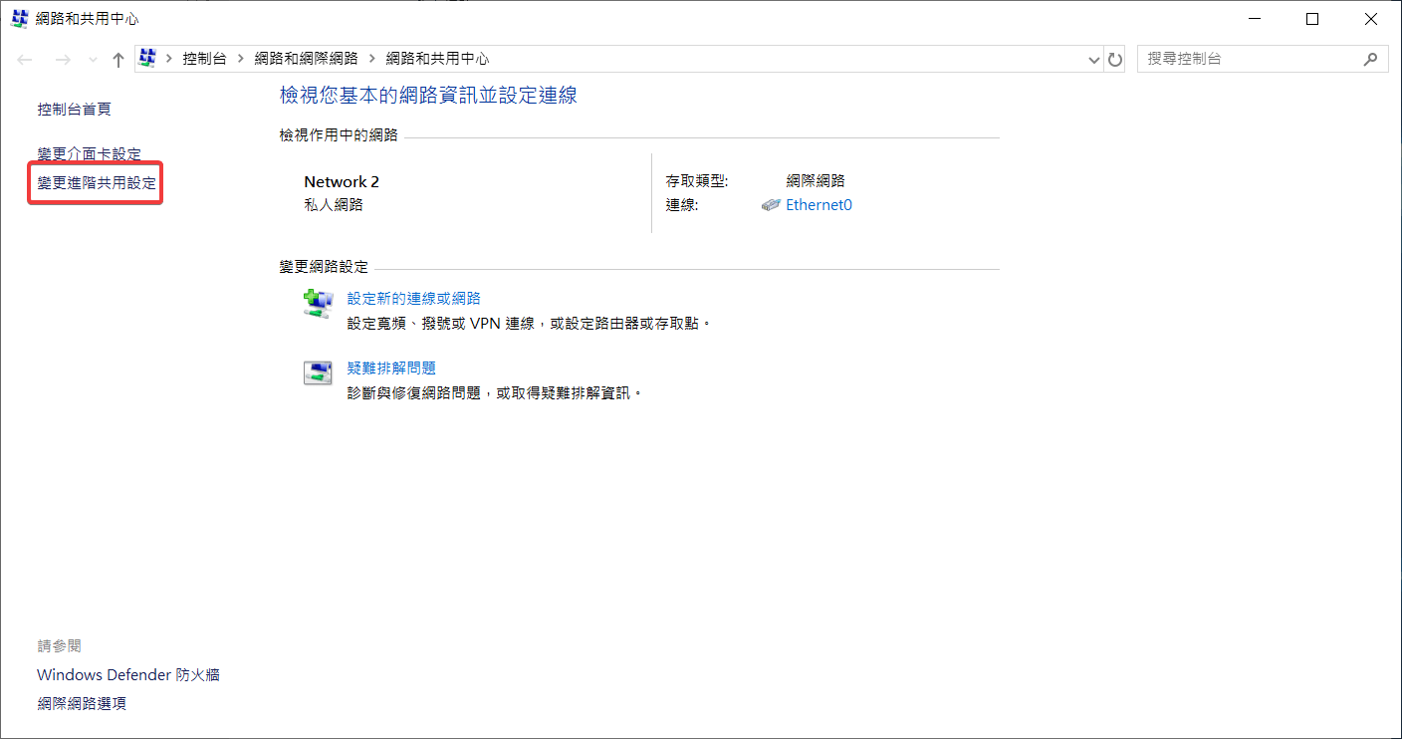Click the Ethernet0 adapter plug icon
The image size is (1402, 739).
click(x=771, y=206)
